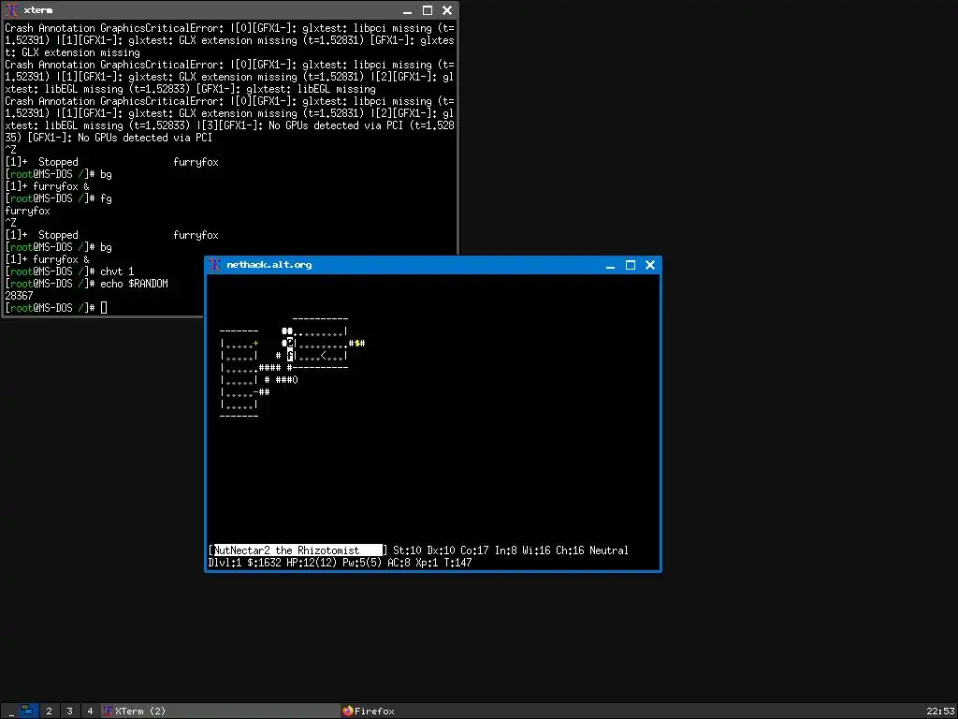This screenshot has height=719, width=958.
Task: Click the 0 boulder symbol on the map
Action: pyautogui.click(x=295, y=380)
